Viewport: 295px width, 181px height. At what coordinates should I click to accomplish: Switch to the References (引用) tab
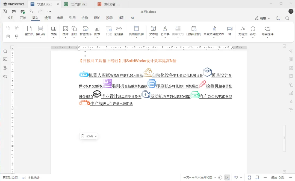[72, 18]
